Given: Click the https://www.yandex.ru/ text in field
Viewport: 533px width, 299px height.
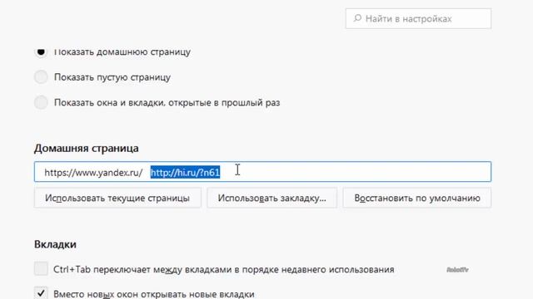Looking at the screenshot, I should tap(93, 173).
